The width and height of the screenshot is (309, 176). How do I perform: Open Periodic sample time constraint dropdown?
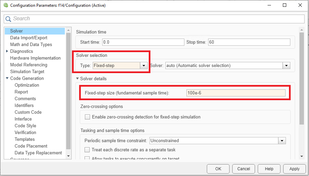(282, 140)
